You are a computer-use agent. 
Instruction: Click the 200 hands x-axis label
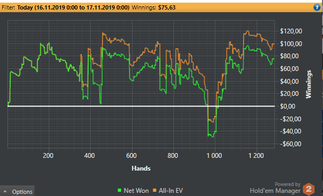pyautogui.click(x=48, y=156)
